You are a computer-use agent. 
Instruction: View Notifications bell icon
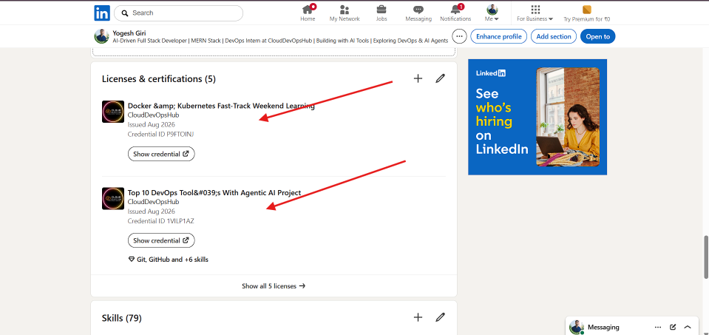[x=455, y=13]
